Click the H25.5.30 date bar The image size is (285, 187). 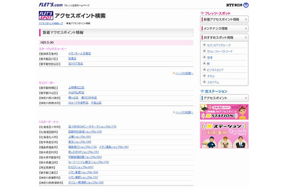tap(116, 43)
